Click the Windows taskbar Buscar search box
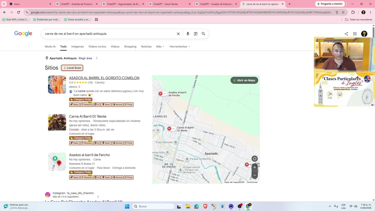The width and height of the screenshot is (375, 211). pos(153,206)
